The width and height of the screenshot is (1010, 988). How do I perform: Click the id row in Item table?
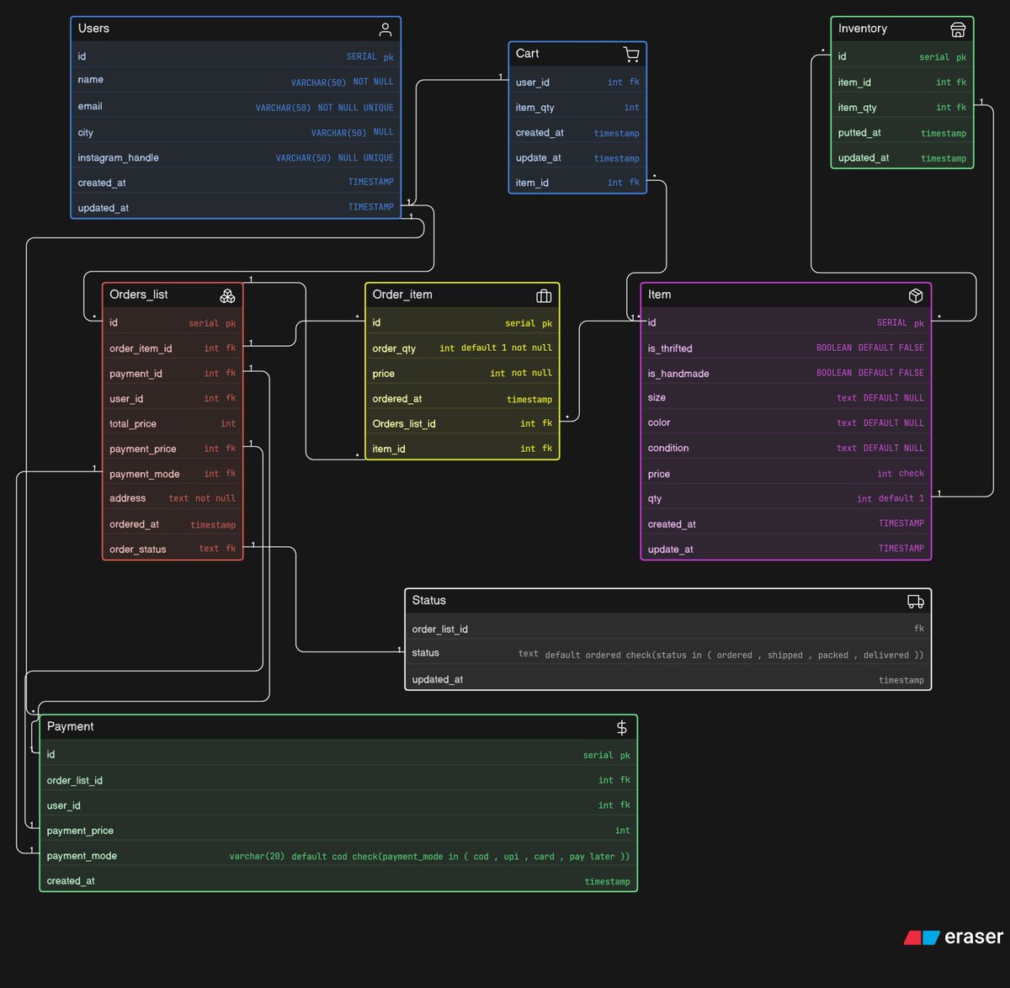[786, 322]
